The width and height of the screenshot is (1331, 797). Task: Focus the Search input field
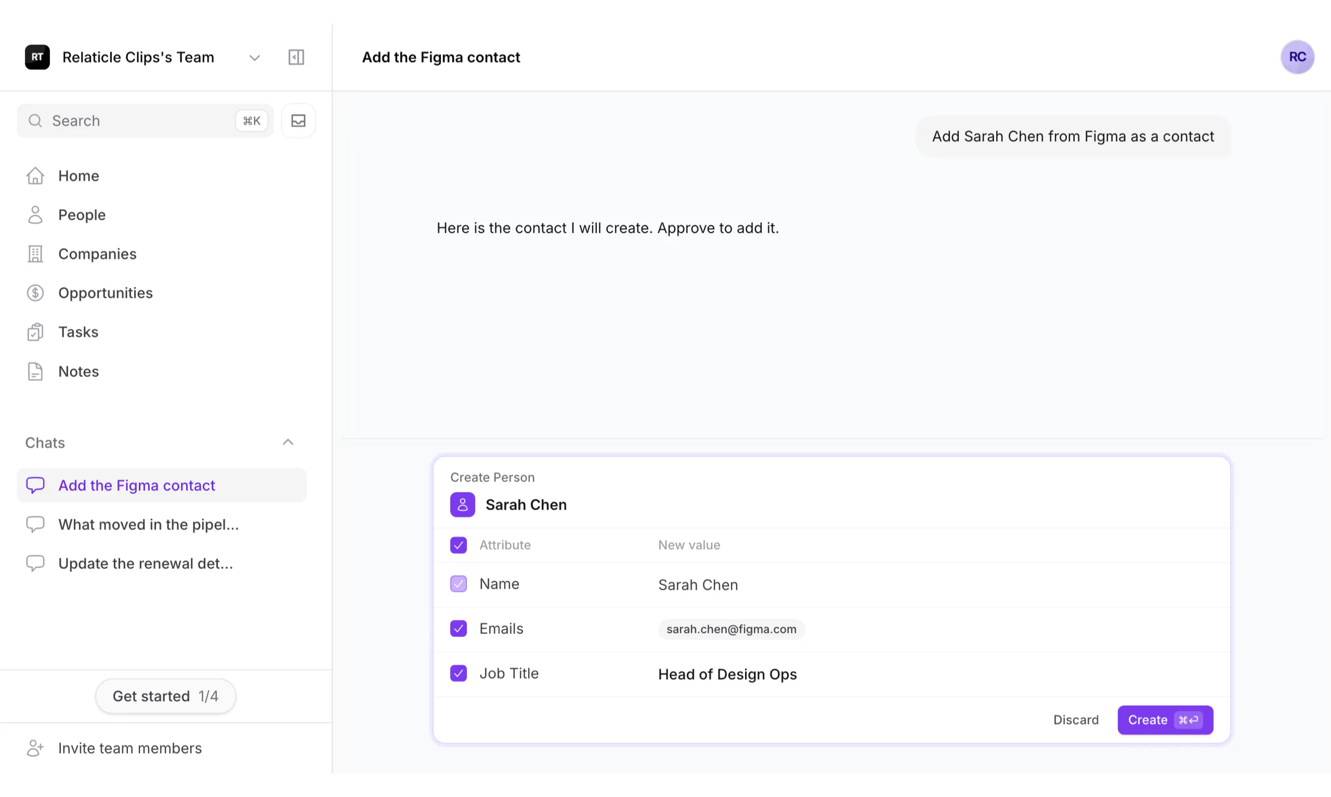click(x=145, y=120)
